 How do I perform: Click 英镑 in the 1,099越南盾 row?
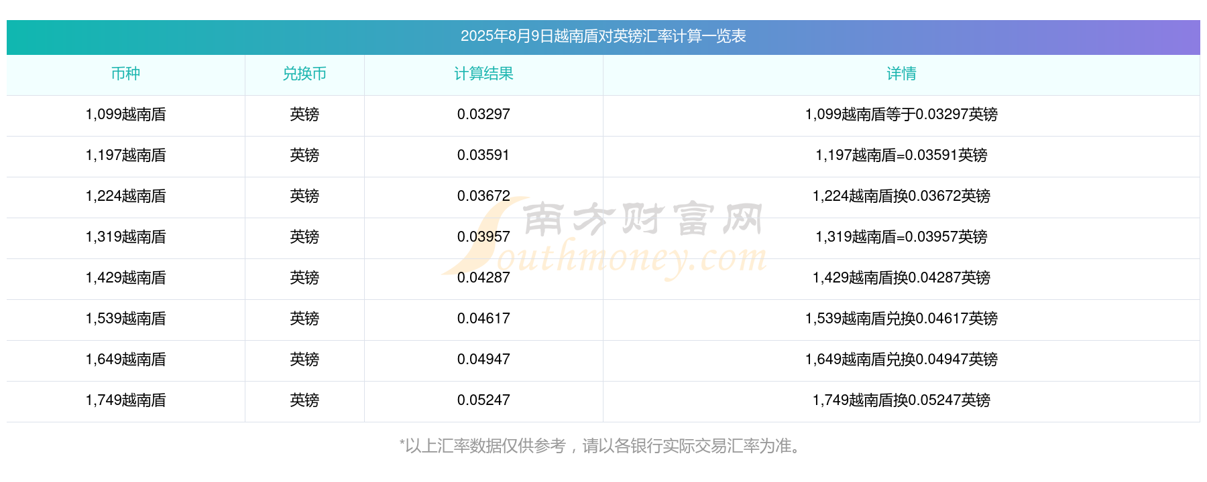pyautogui.click(x=304, y=114)
